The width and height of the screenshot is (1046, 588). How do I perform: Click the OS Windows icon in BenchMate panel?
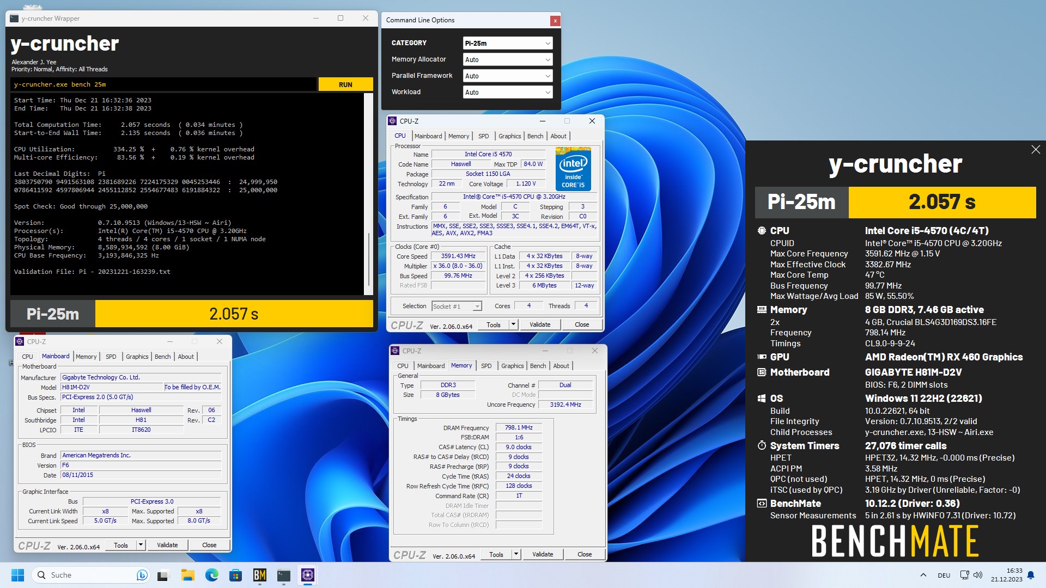(762, 399)
